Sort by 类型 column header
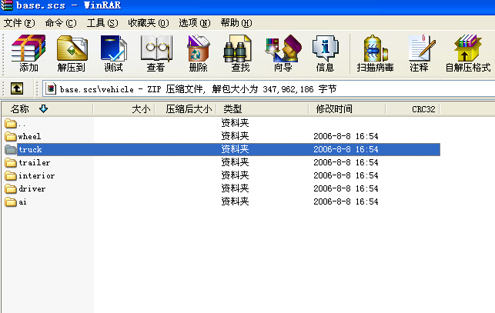495x313 pixels. [x=263, y=109]
